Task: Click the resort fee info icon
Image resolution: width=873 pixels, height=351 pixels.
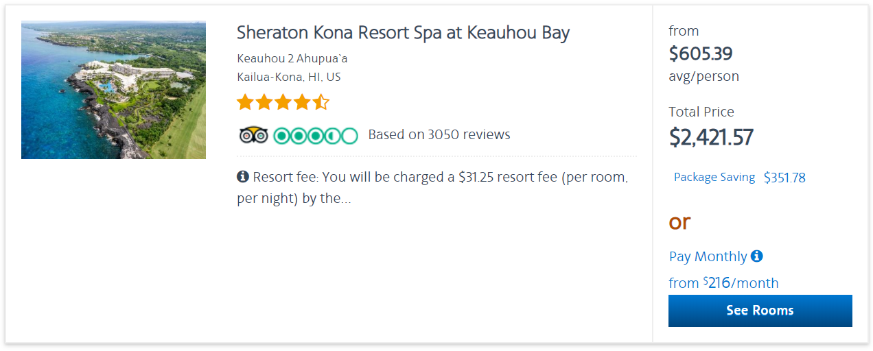Action: pyautogui.click(x=243, y=177)
